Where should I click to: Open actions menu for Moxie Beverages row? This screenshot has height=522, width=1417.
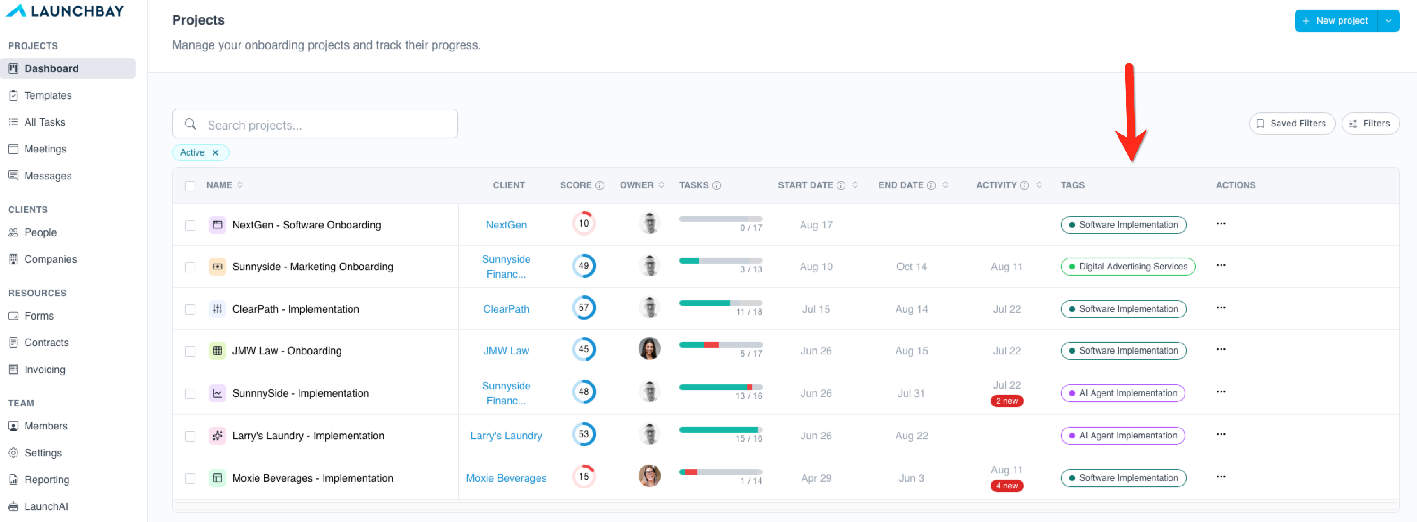click(x=1221, y=477)
